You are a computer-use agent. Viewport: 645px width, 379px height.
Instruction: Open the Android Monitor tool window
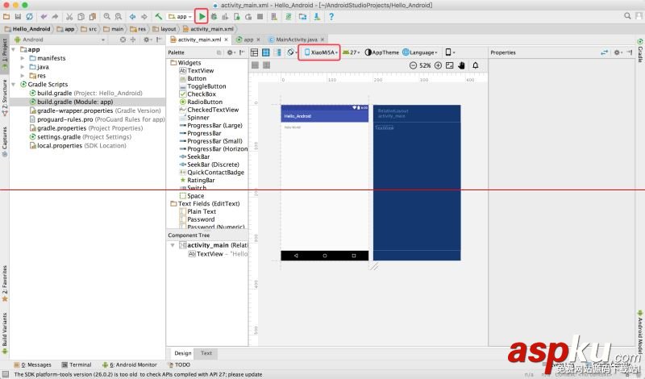pos(130,364)
